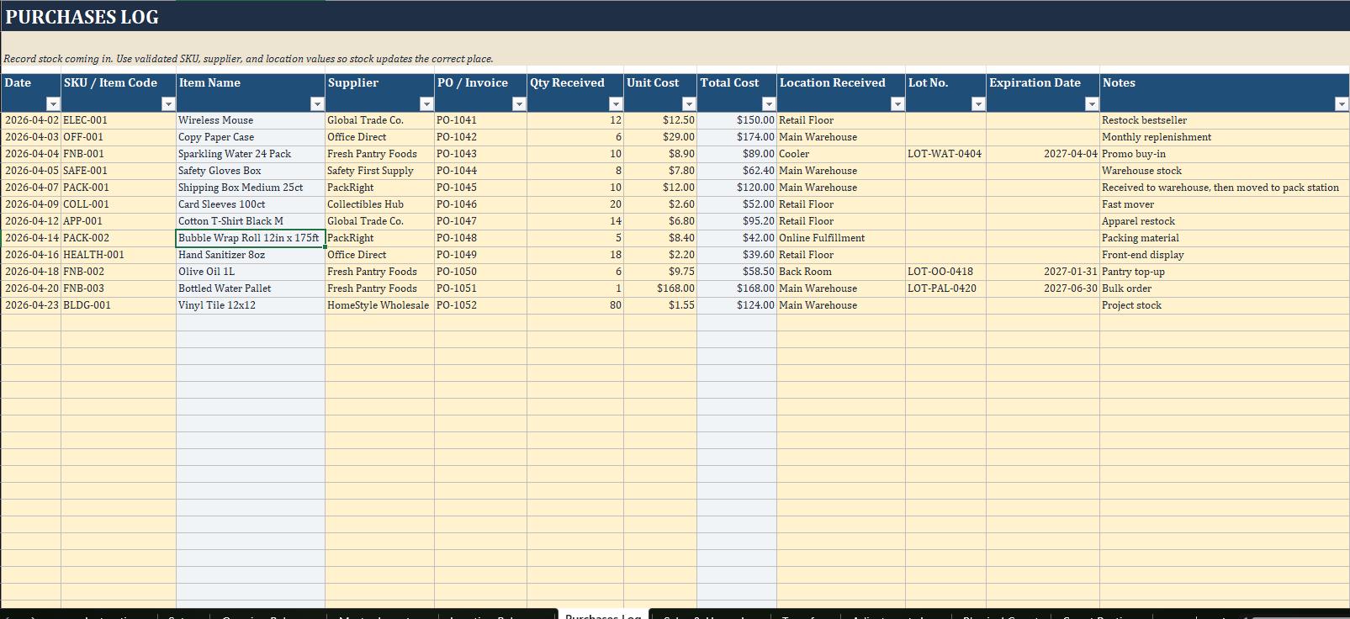The height and width of the screenshot is (619, 1350).
Task: Click the 2027-06-30 expiration date cell
Action: coord(1043,288)
